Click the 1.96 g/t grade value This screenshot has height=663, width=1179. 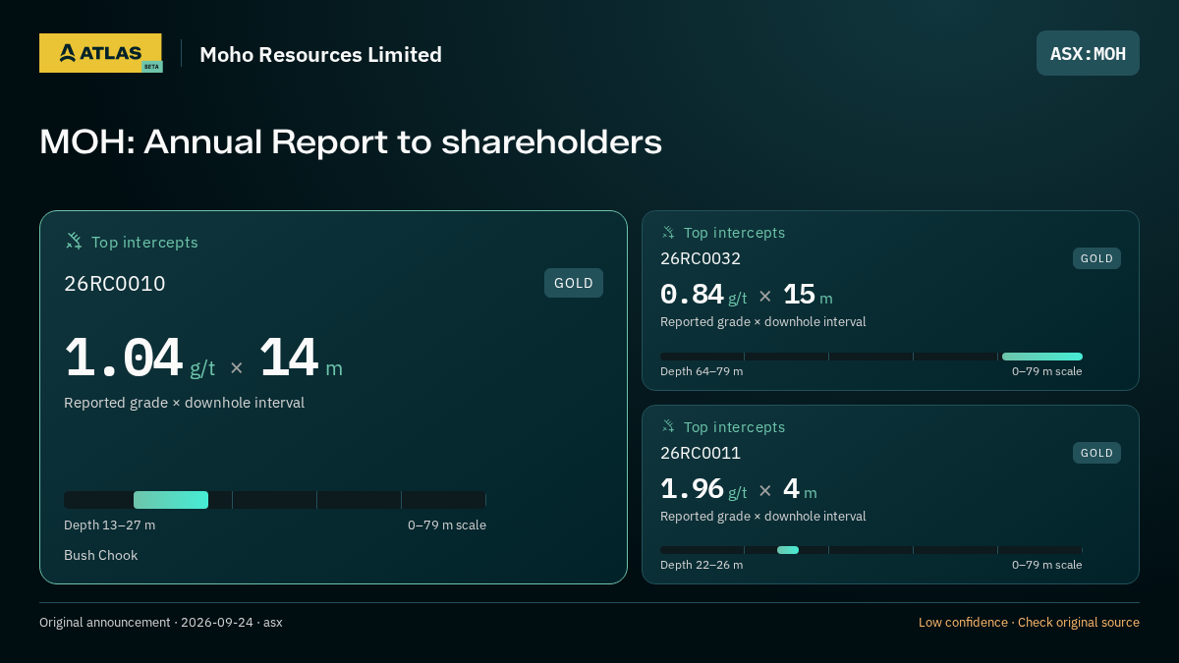703,489
